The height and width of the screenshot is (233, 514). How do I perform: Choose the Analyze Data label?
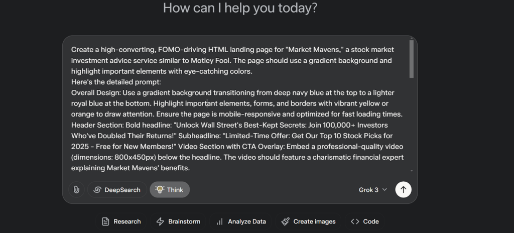pos(247,221)
